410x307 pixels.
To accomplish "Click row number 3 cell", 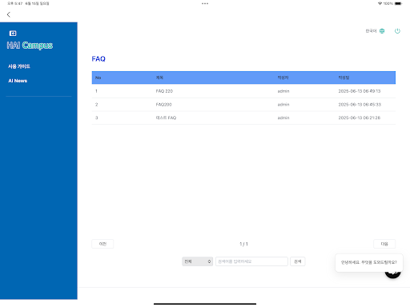I will (x=97, y=118).
